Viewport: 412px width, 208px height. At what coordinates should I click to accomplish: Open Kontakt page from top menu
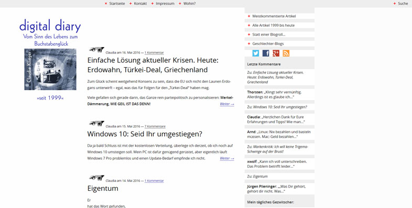(140, 4)
